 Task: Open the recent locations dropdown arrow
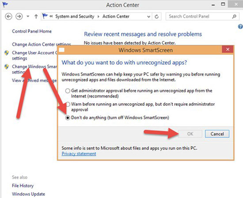coord(28,16)
